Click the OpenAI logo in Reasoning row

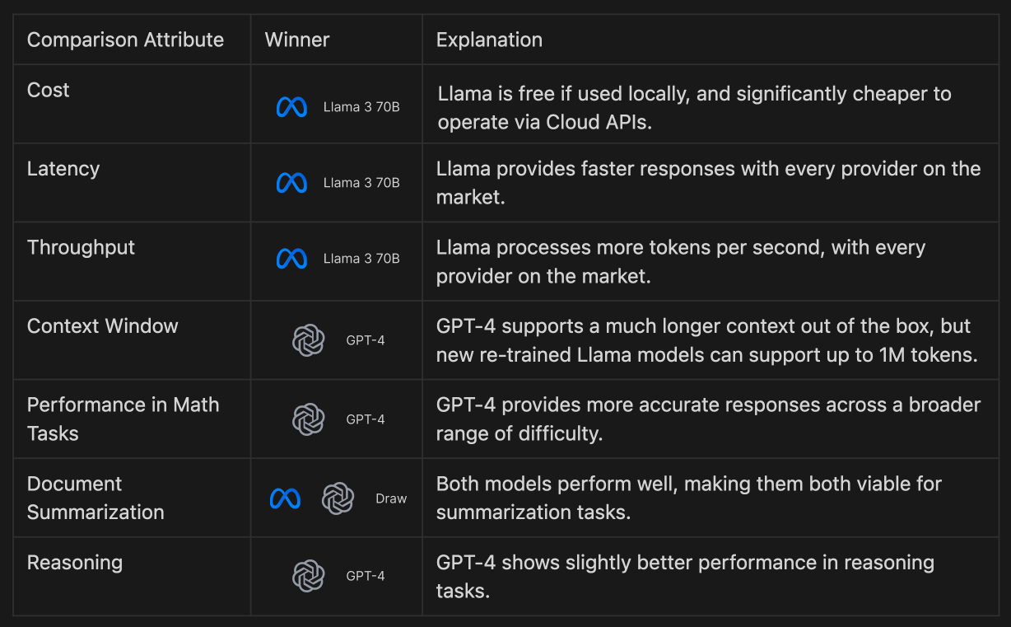(309, 576)
